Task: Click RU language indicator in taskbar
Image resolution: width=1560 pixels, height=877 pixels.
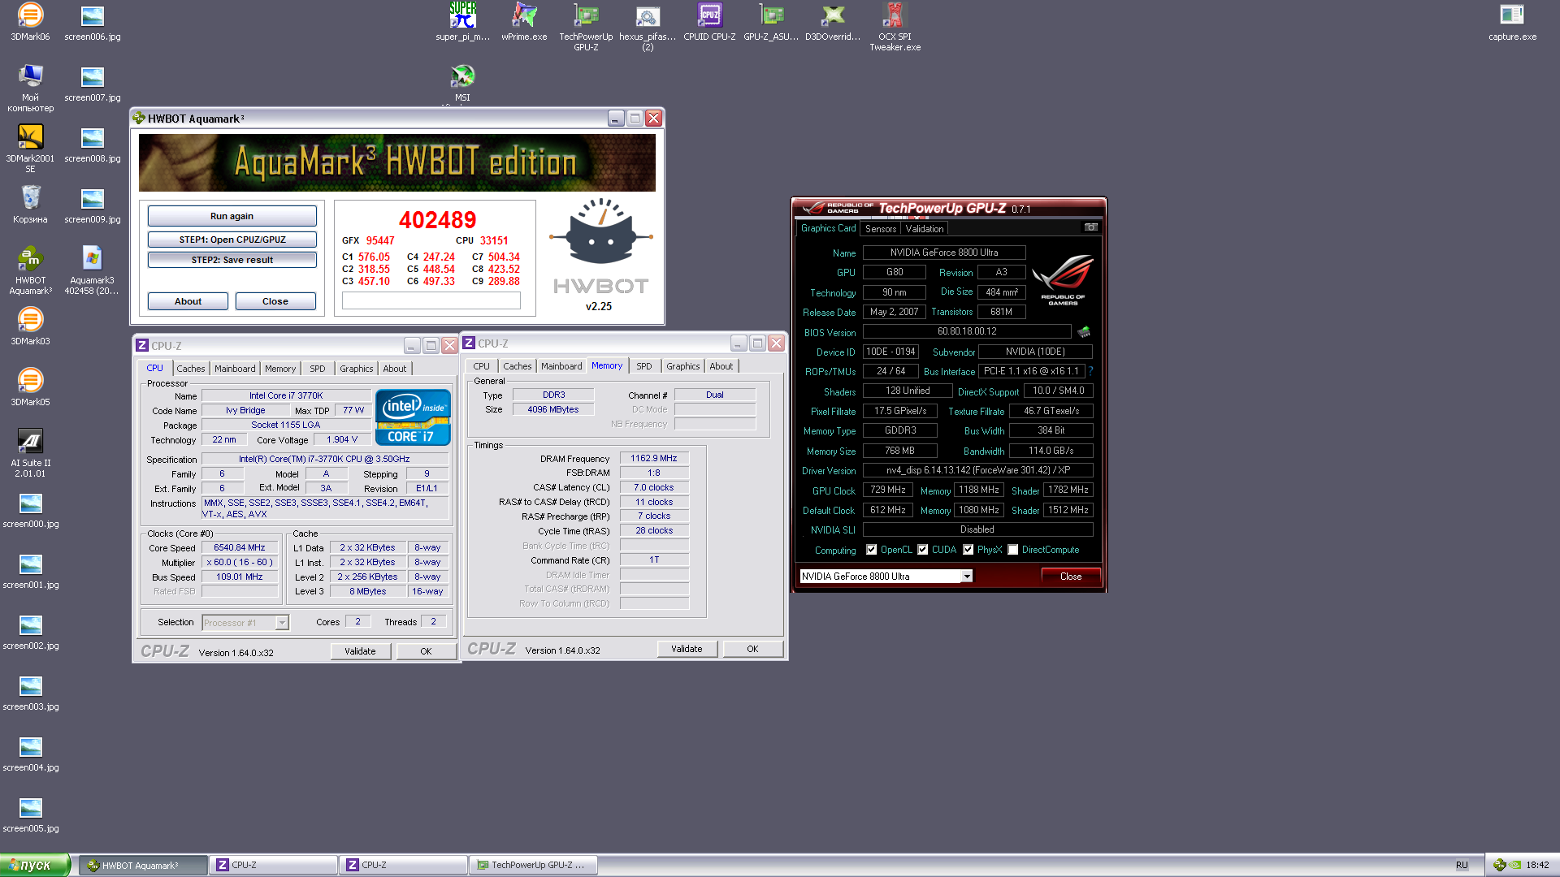Action: click(1462, 865)
